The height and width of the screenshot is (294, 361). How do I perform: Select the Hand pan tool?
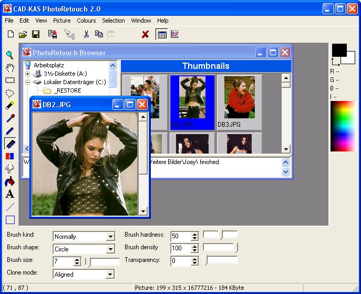coord(10,67)
